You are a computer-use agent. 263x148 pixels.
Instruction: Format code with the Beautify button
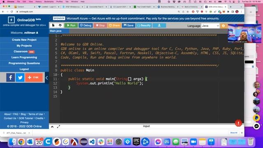(x=144, y=25)
